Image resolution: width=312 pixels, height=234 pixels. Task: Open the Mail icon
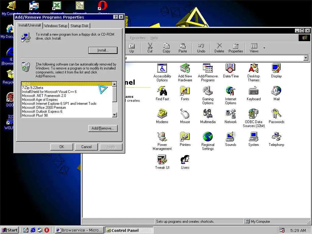[x=276, y=94]
